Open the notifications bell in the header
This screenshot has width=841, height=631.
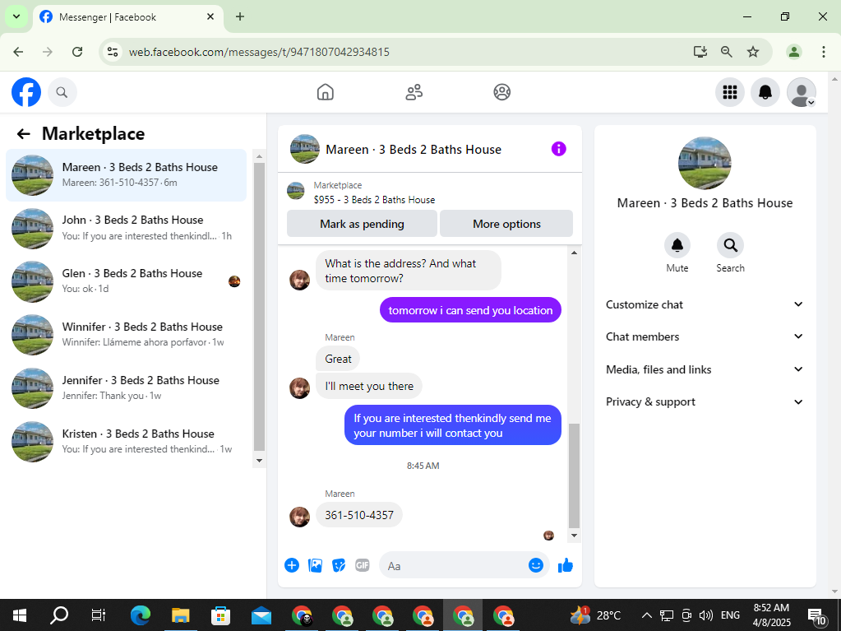pos(765,92)
